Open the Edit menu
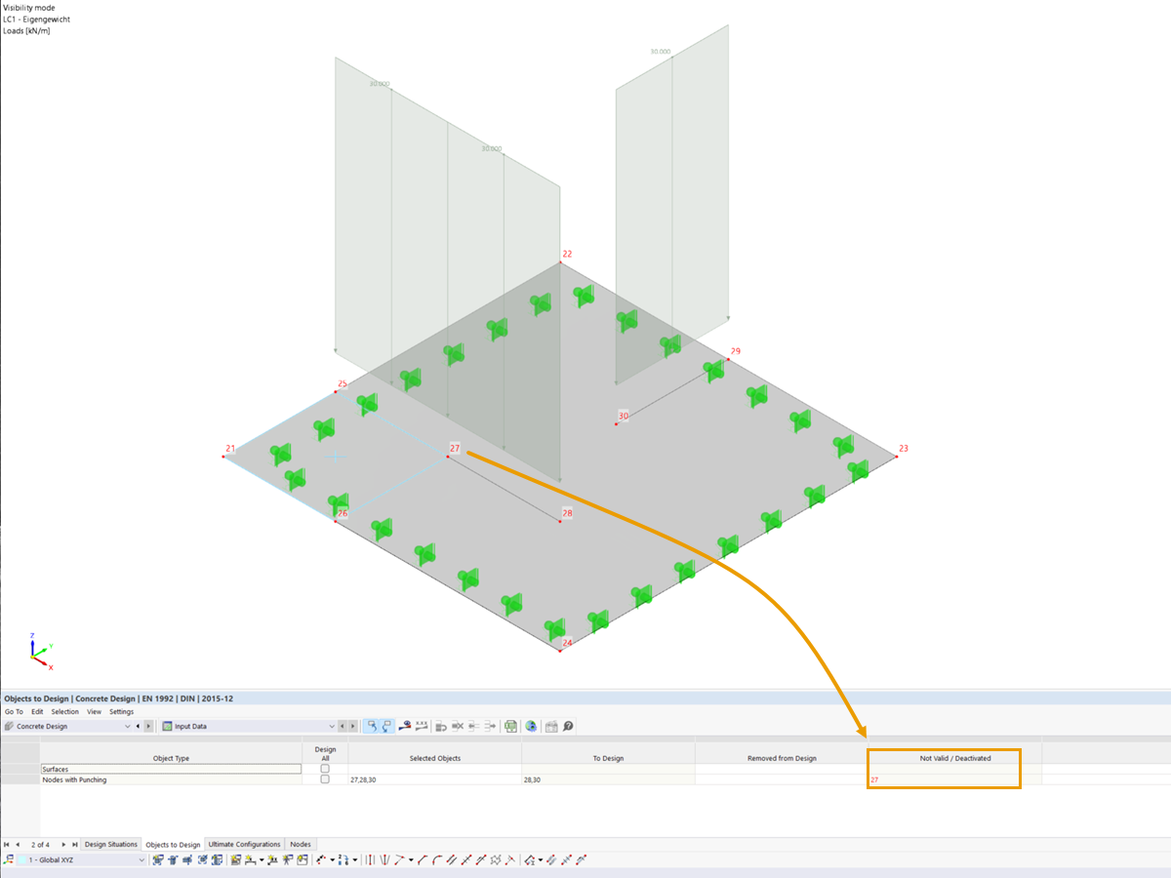Viewport: 1171px width, 878px height. [x=37, y=712]
